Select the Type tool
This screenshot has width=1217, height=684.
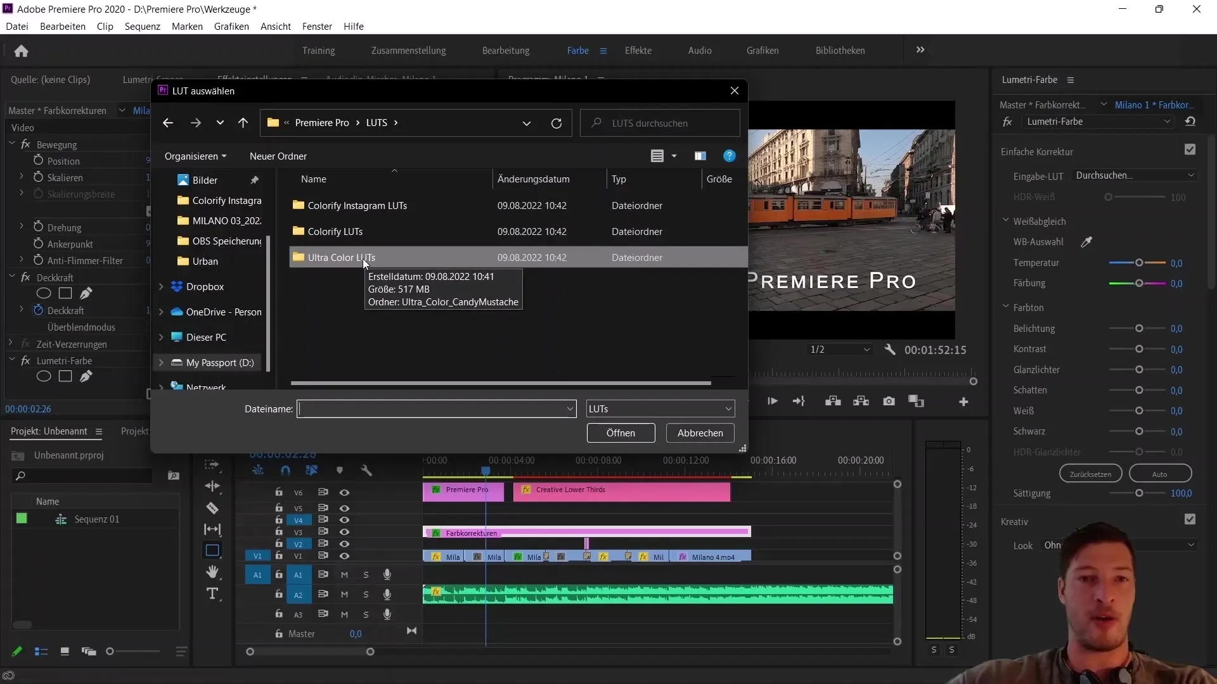[212, 594]
